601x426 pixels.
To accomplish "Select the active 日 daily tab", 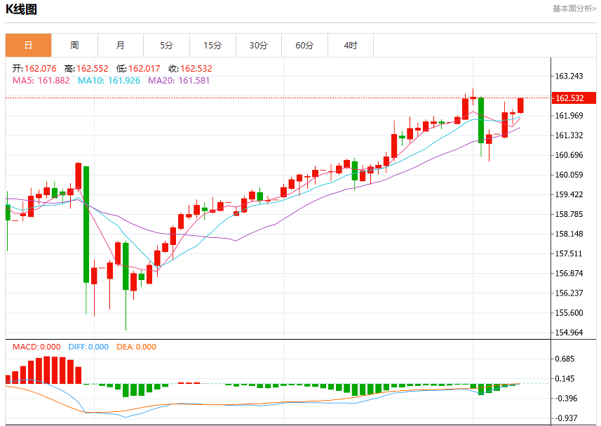I will 28,45.
